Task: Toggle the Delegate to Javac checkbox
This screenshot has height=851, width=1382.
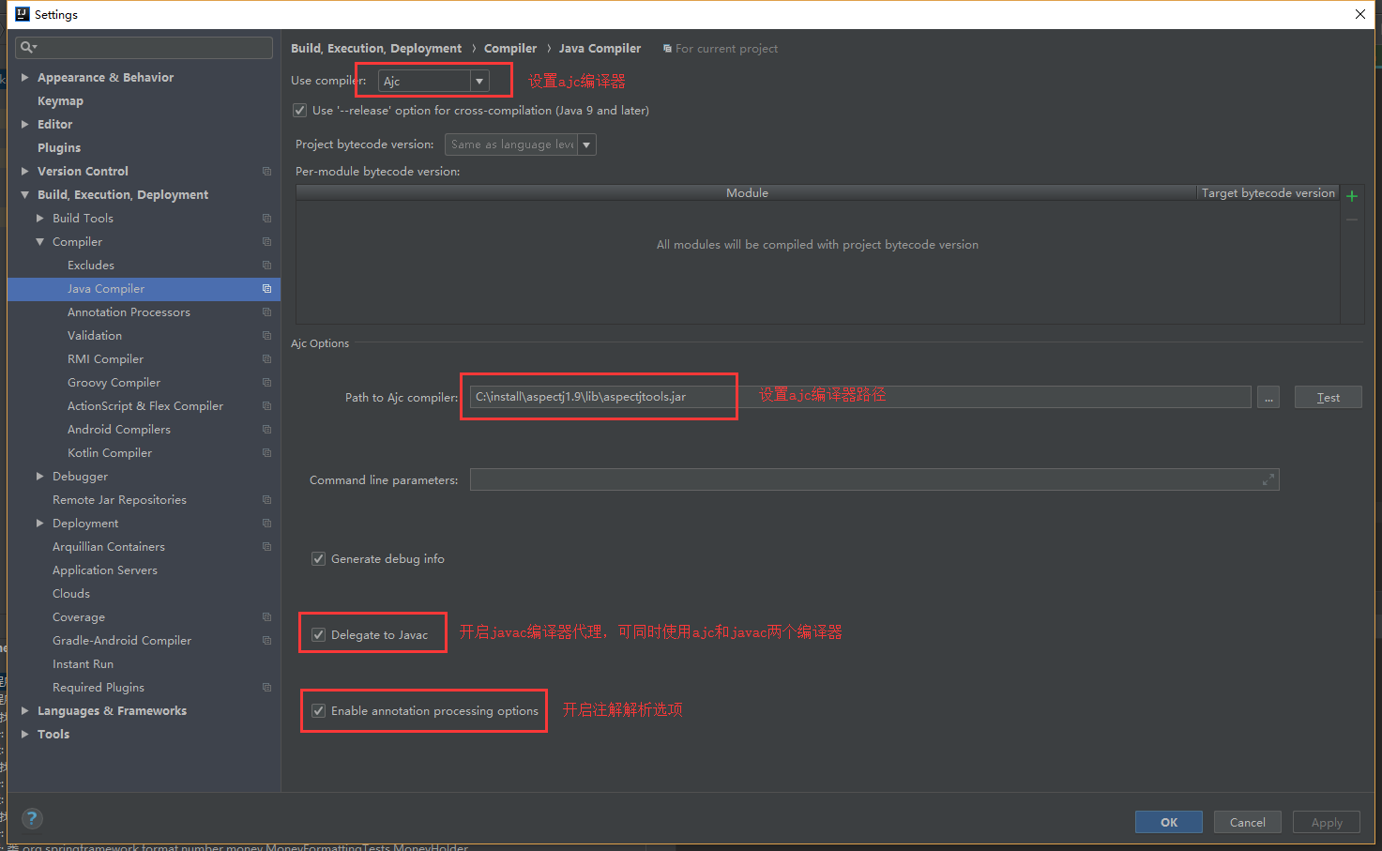Action: pyautogui.click(x=319, y=635)
